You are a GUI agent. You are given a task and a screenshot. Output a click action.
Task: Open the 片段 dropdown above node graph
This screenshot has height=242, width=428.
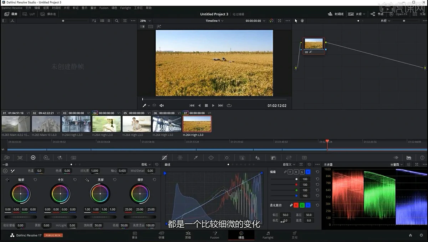pyautogui.click(x=386, y=21)
